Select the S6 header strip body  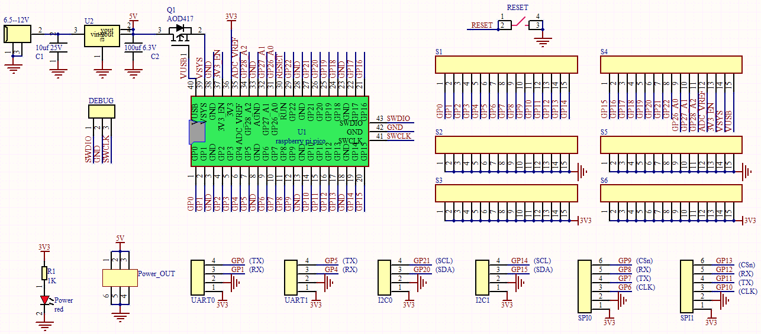tap(671, 193)
